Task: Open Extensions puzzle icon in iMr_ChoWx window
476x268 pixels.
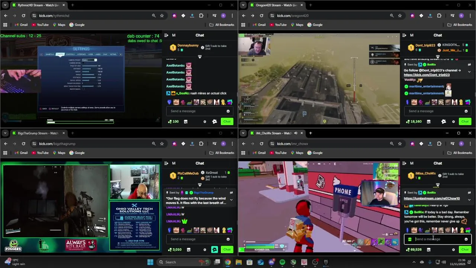Action: (x=439, y=144)
